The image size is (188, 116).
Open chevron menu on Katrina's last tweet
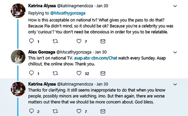176,84
